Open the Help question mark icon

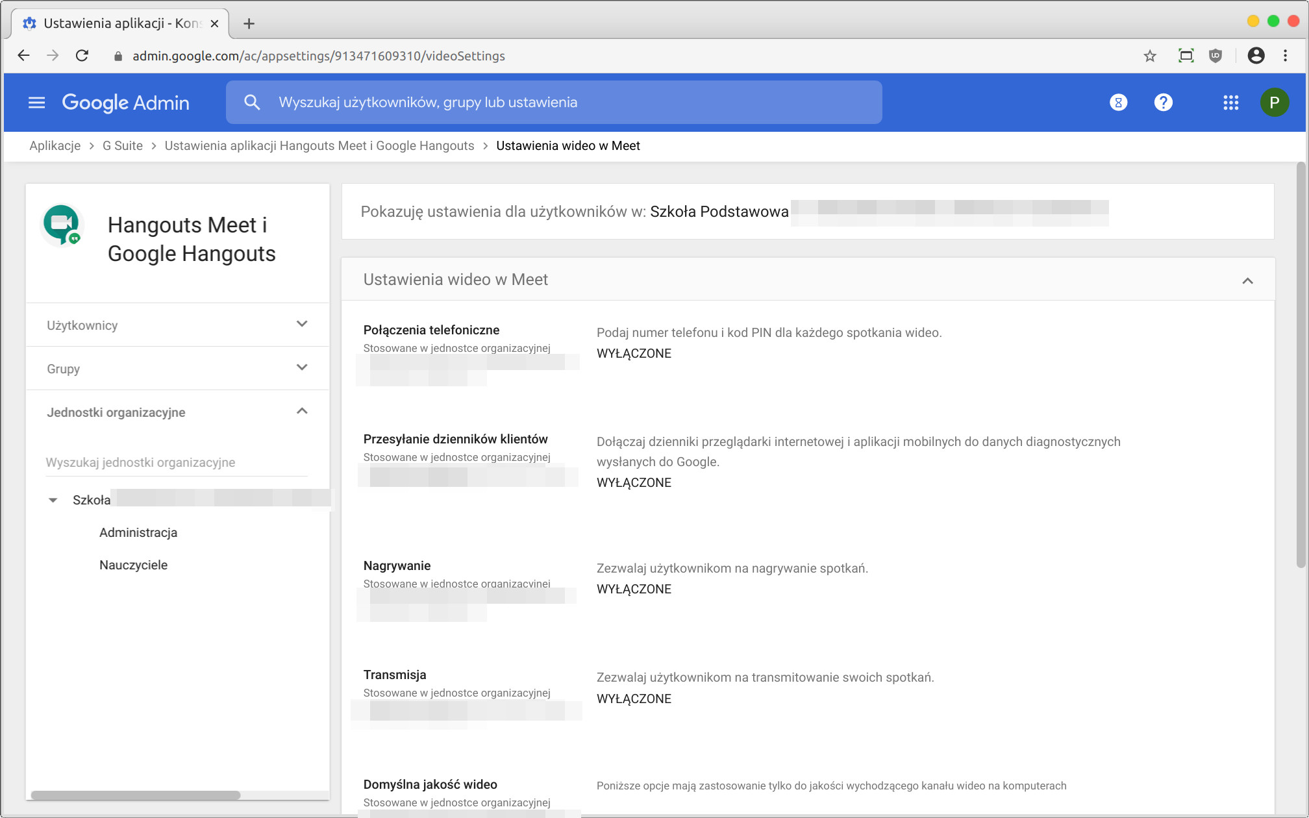(1164, 103)
